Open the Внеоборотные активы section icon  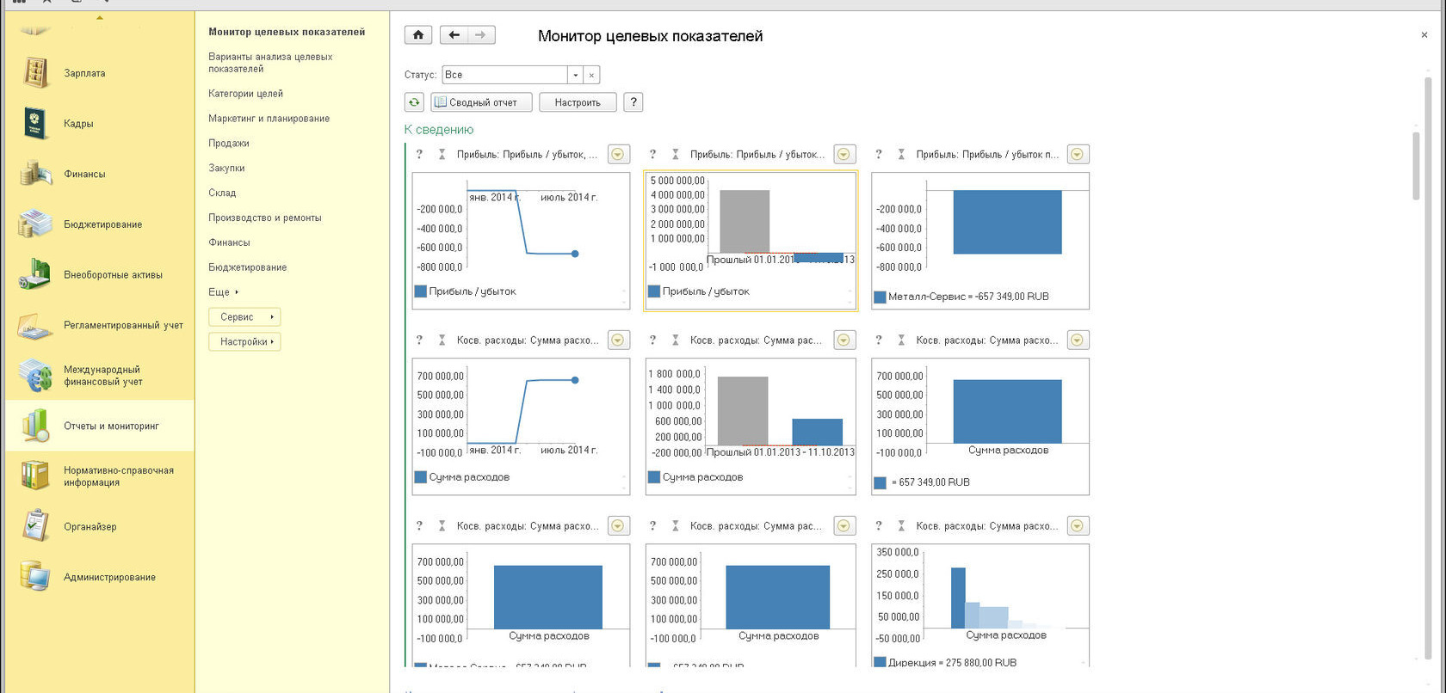coord(35,275)
